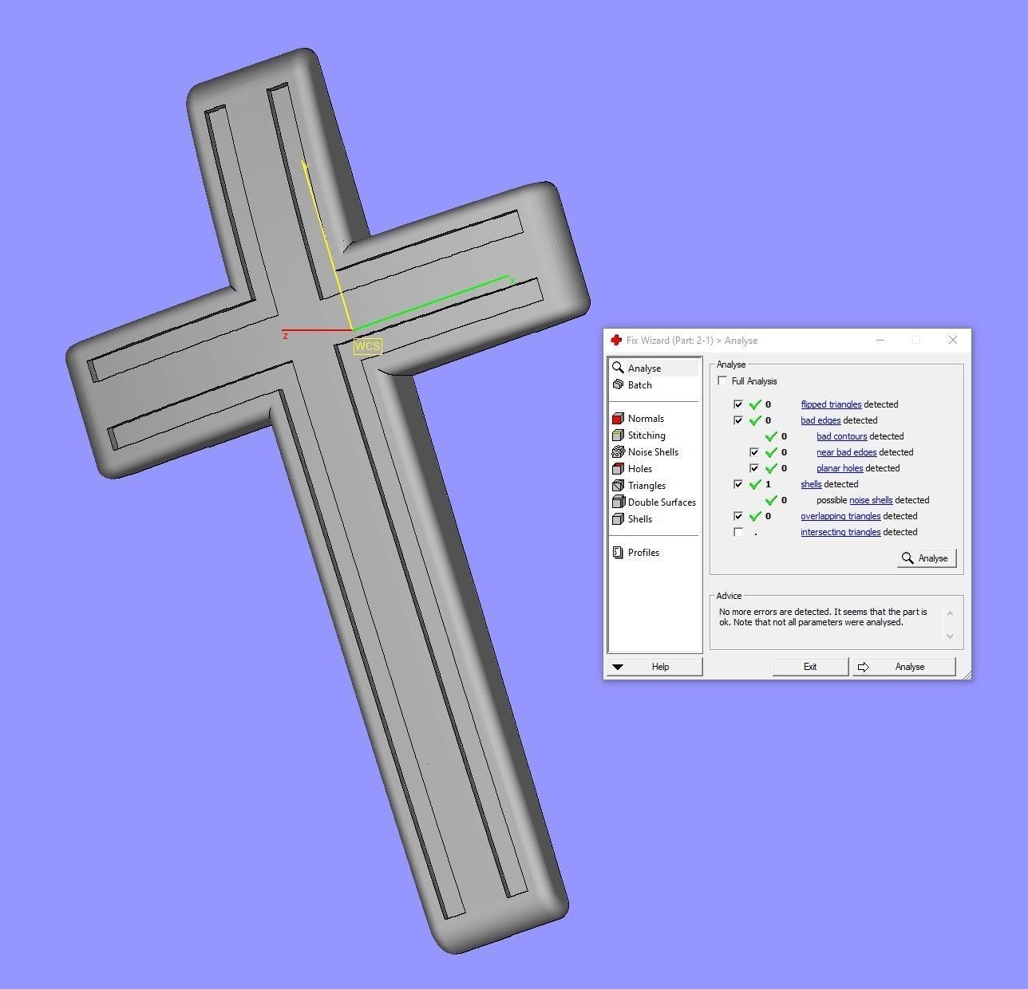Click the bottom Analyse arrow button
1028x989 pixels.
(903, 667)
